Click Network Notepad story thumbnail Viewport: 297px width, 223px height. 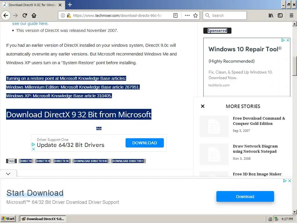214,154
